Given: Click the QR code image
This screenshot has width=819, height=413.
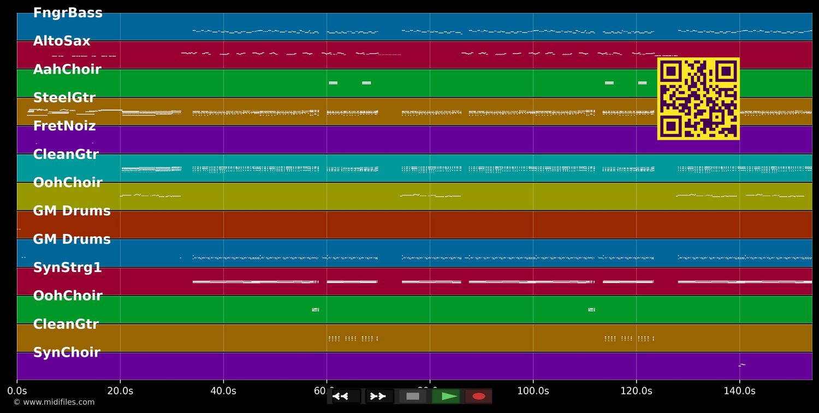Looking at the screenshot, I should click(x=698, y=99).
